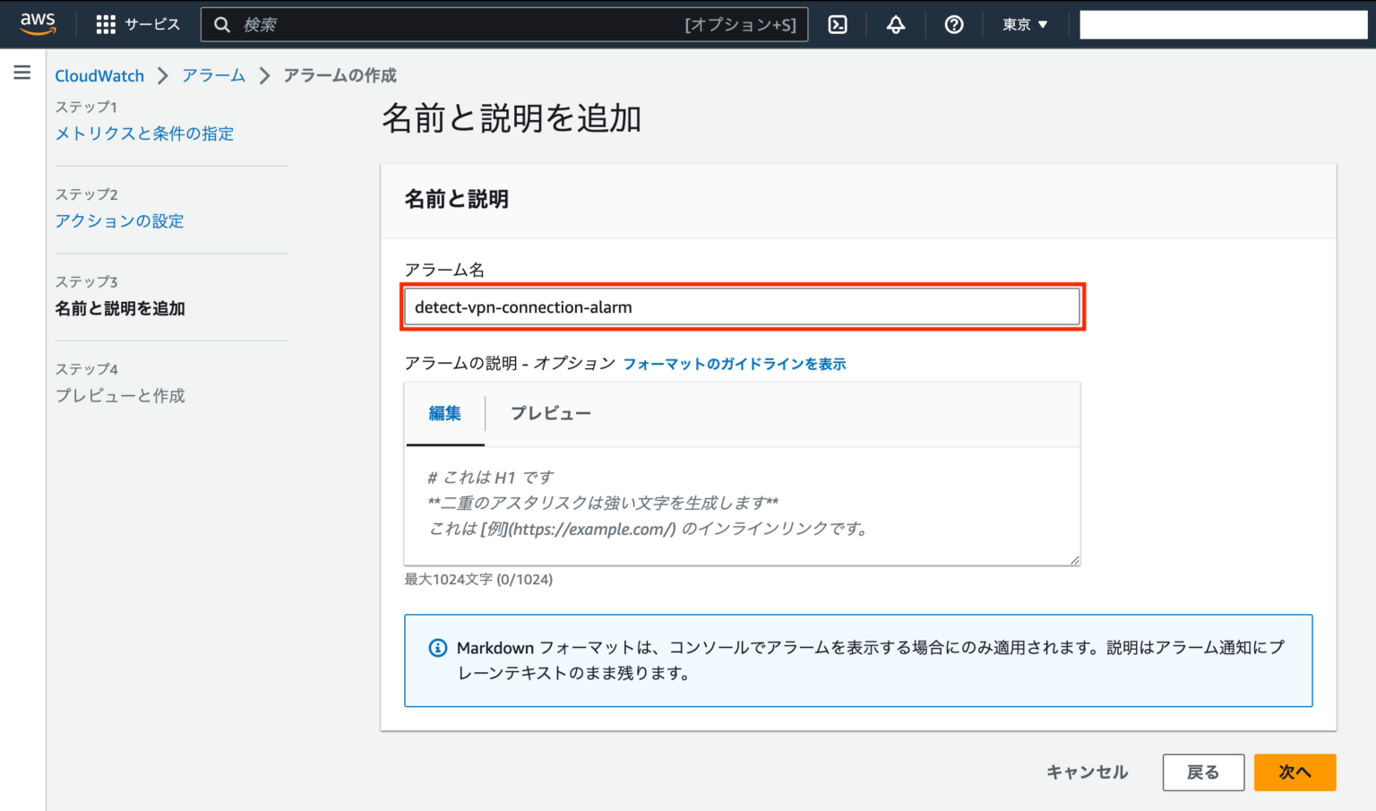
Task: Click the search magnifier in the top bar
Action: (x=222, y=24)
